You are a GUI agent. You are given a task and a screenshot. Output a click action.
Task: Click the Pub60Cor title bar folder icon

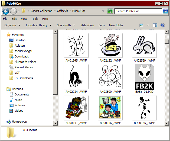pos(4,4)
